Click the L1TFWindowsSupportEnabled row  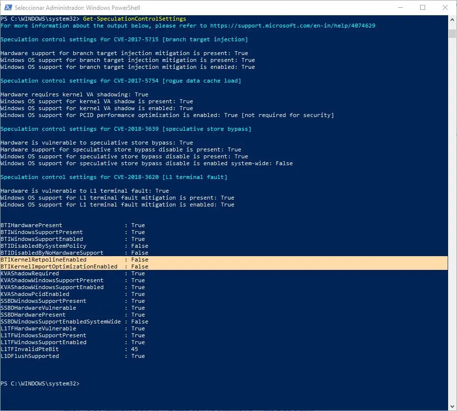click(73, 343)
